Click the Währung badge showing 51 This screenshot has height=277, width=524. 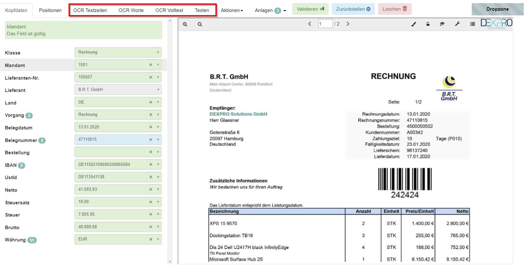click(x=32, y=240)
